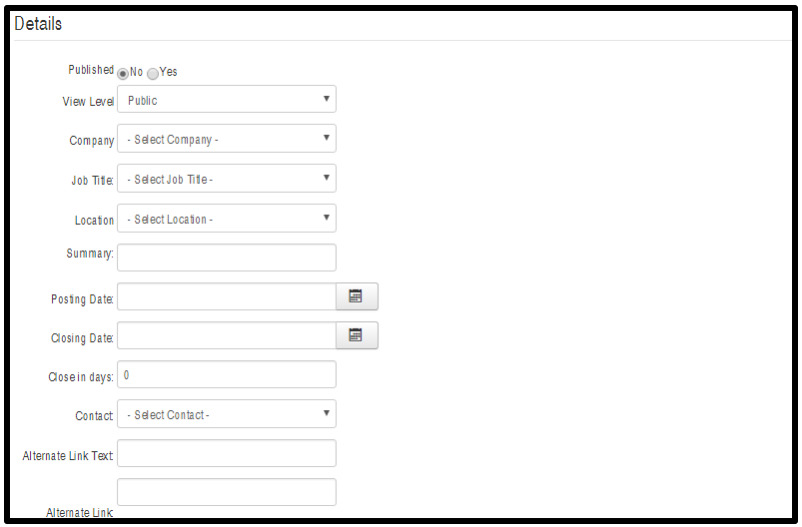This screenshot has height=527, width=802.
Task: Open the View Level dropdown
Action: point(227,99)
